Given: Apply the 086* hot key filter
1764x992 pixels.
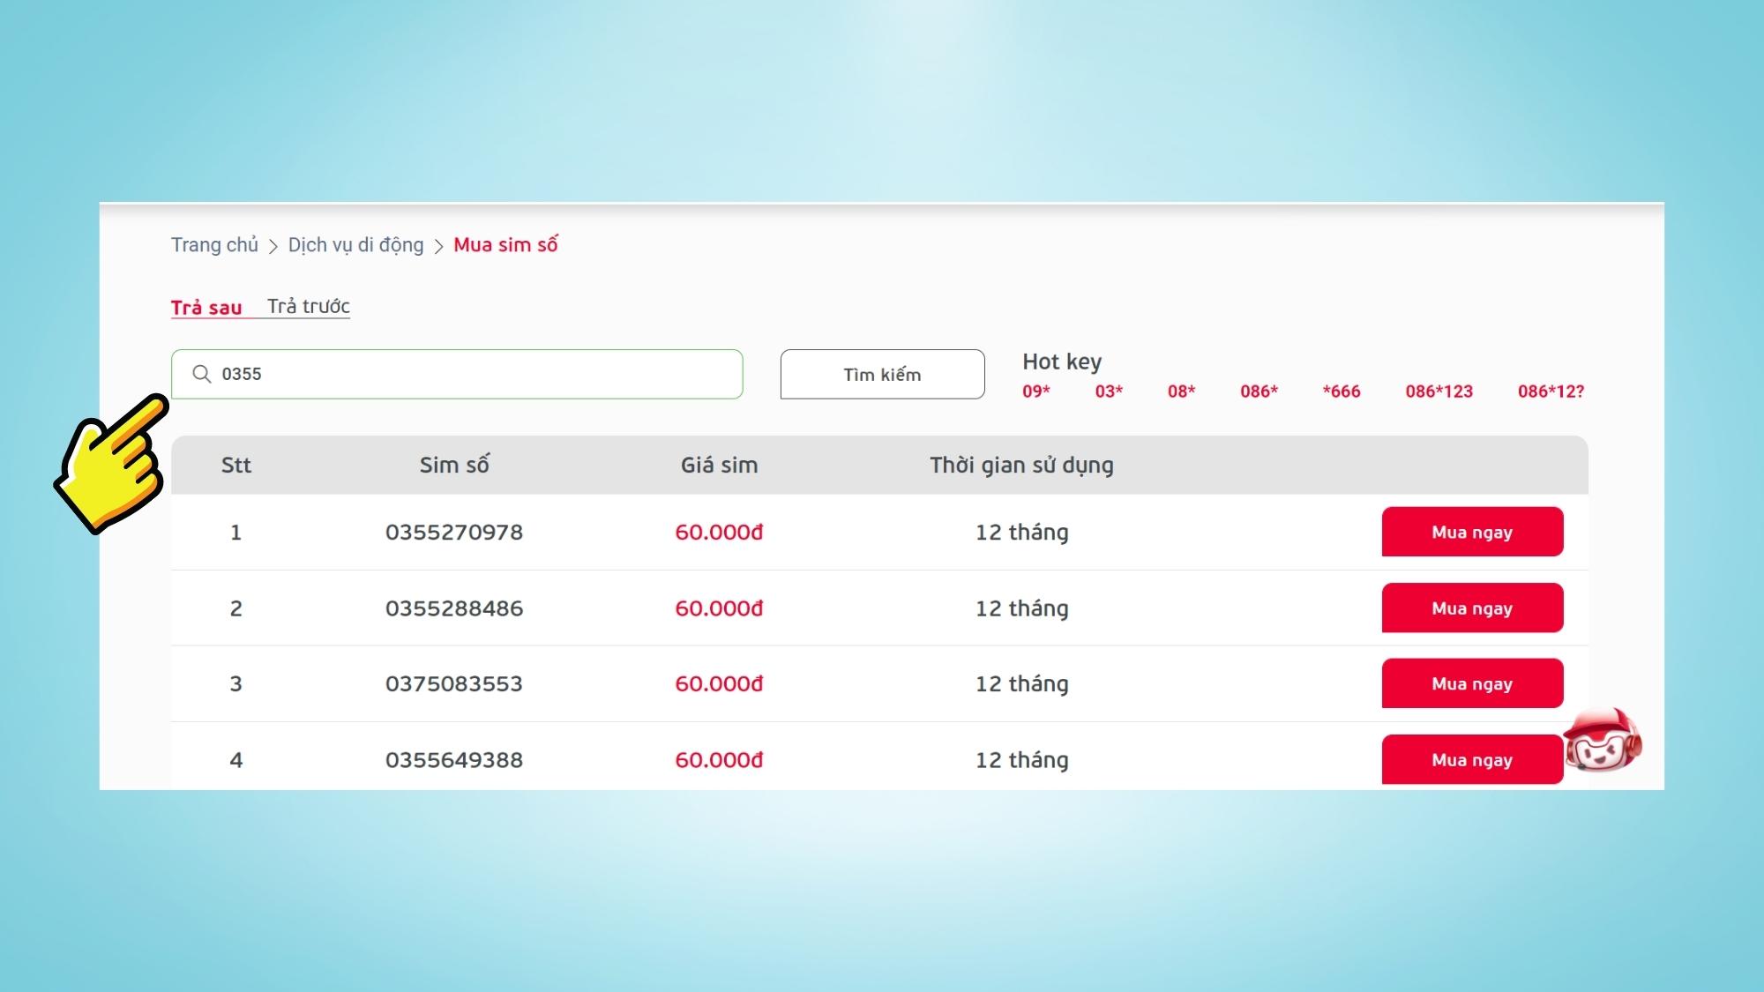Looking at the screenshot, I should (1259, 392).
